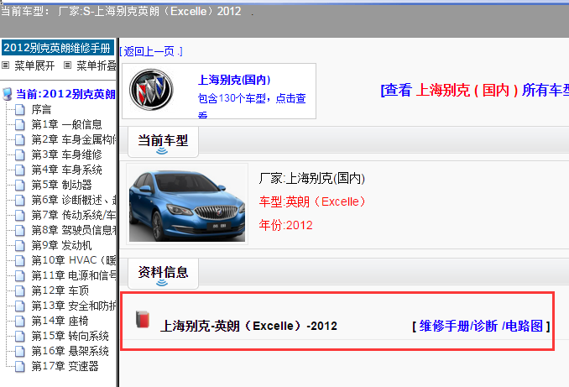Click the 年份:2012 text
Screen dimensions: 569x387
tap(285, 225)
